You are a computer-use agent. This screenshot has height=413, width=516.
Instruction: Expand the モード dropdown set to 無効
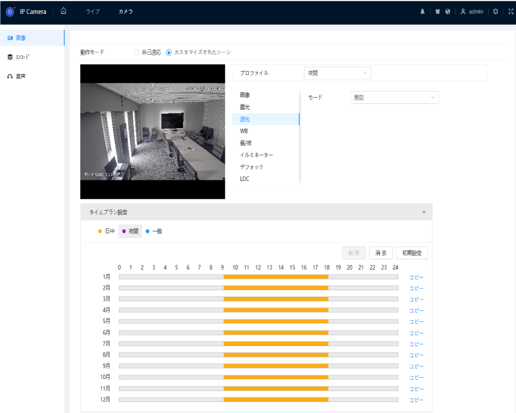click(394, 97)
